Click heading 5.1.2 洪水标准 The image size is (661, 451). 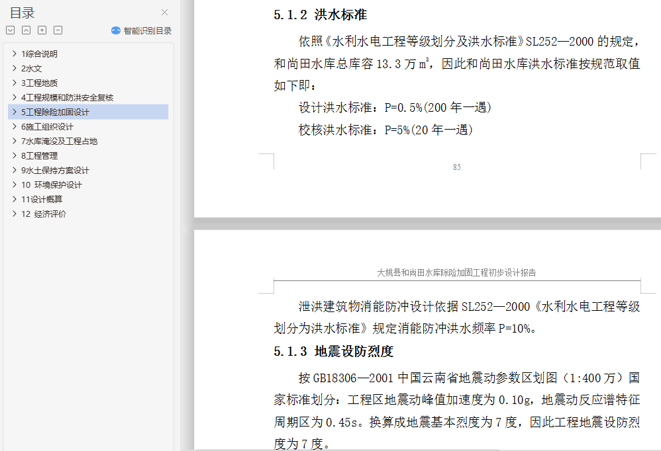[321, 15]
